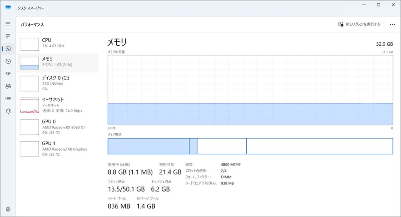Select the Memory performance item

(59, 63)
